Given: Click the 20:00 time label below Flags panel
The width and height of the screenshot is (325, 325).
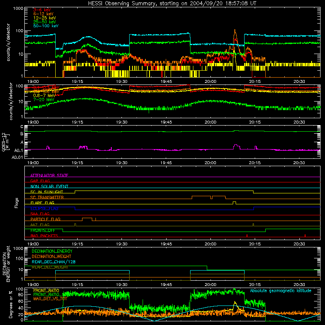Looking at the screenshot, I should 210,244.
